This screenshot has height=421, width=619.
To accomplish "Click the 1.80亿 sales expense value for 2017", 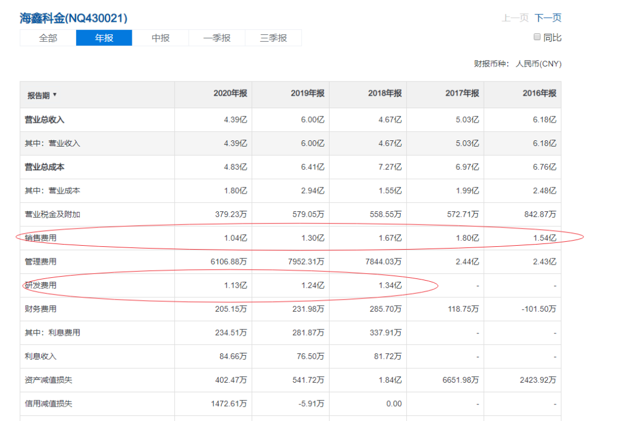I will click(468, 238).
